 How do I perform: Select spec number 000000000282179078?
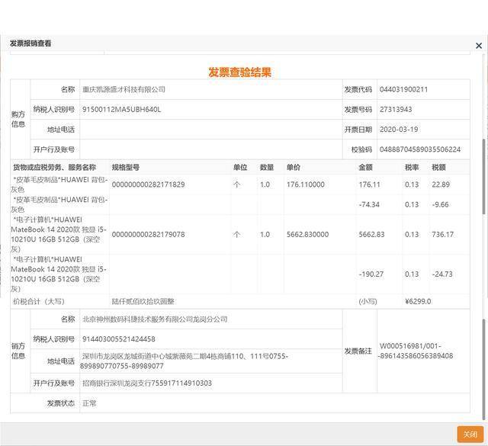[149, 234]
